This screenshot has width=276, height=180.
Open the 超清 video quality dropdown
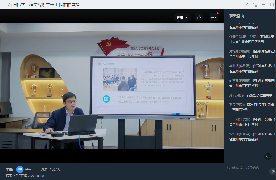tap(182, 18)
